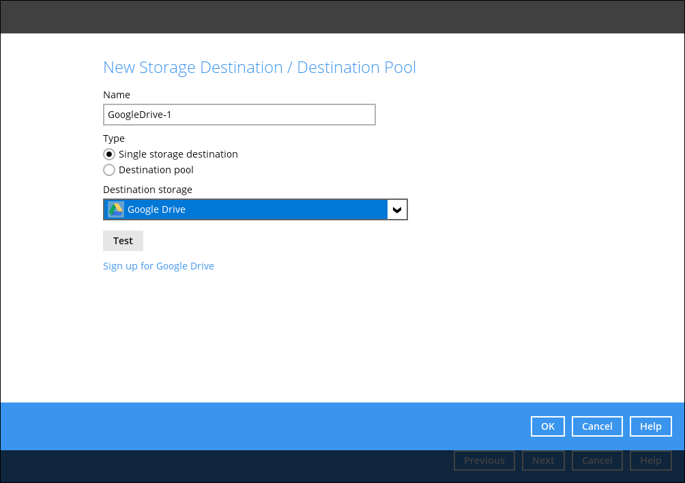Screen dimensions: 685x483
Task: Click Cancel in the blue bar
Action: click(597, 426)
